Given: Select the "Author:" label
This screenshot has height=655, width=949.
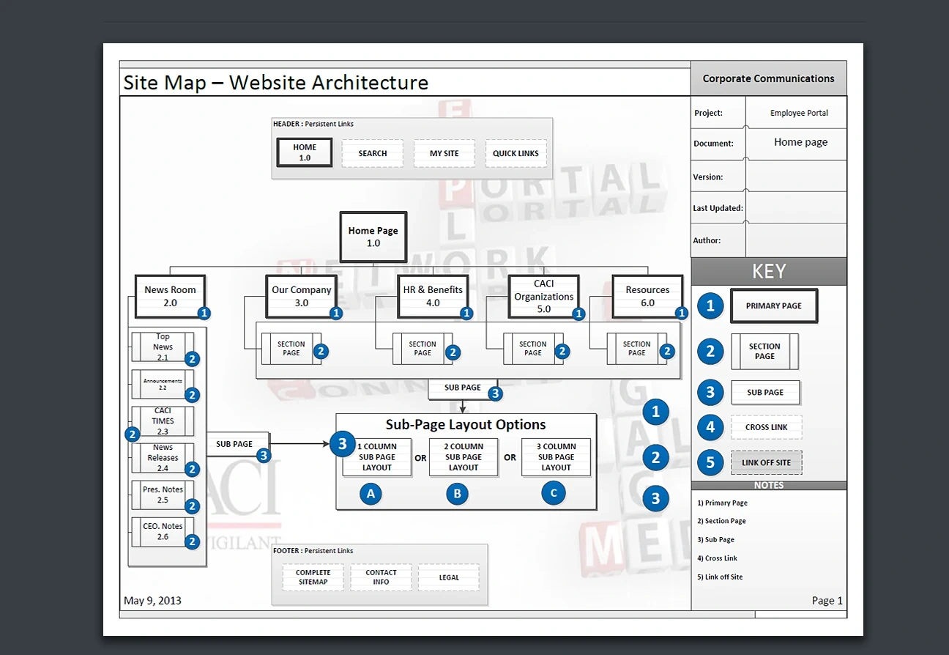Looking at the screenshot, I should click(707, 240).
